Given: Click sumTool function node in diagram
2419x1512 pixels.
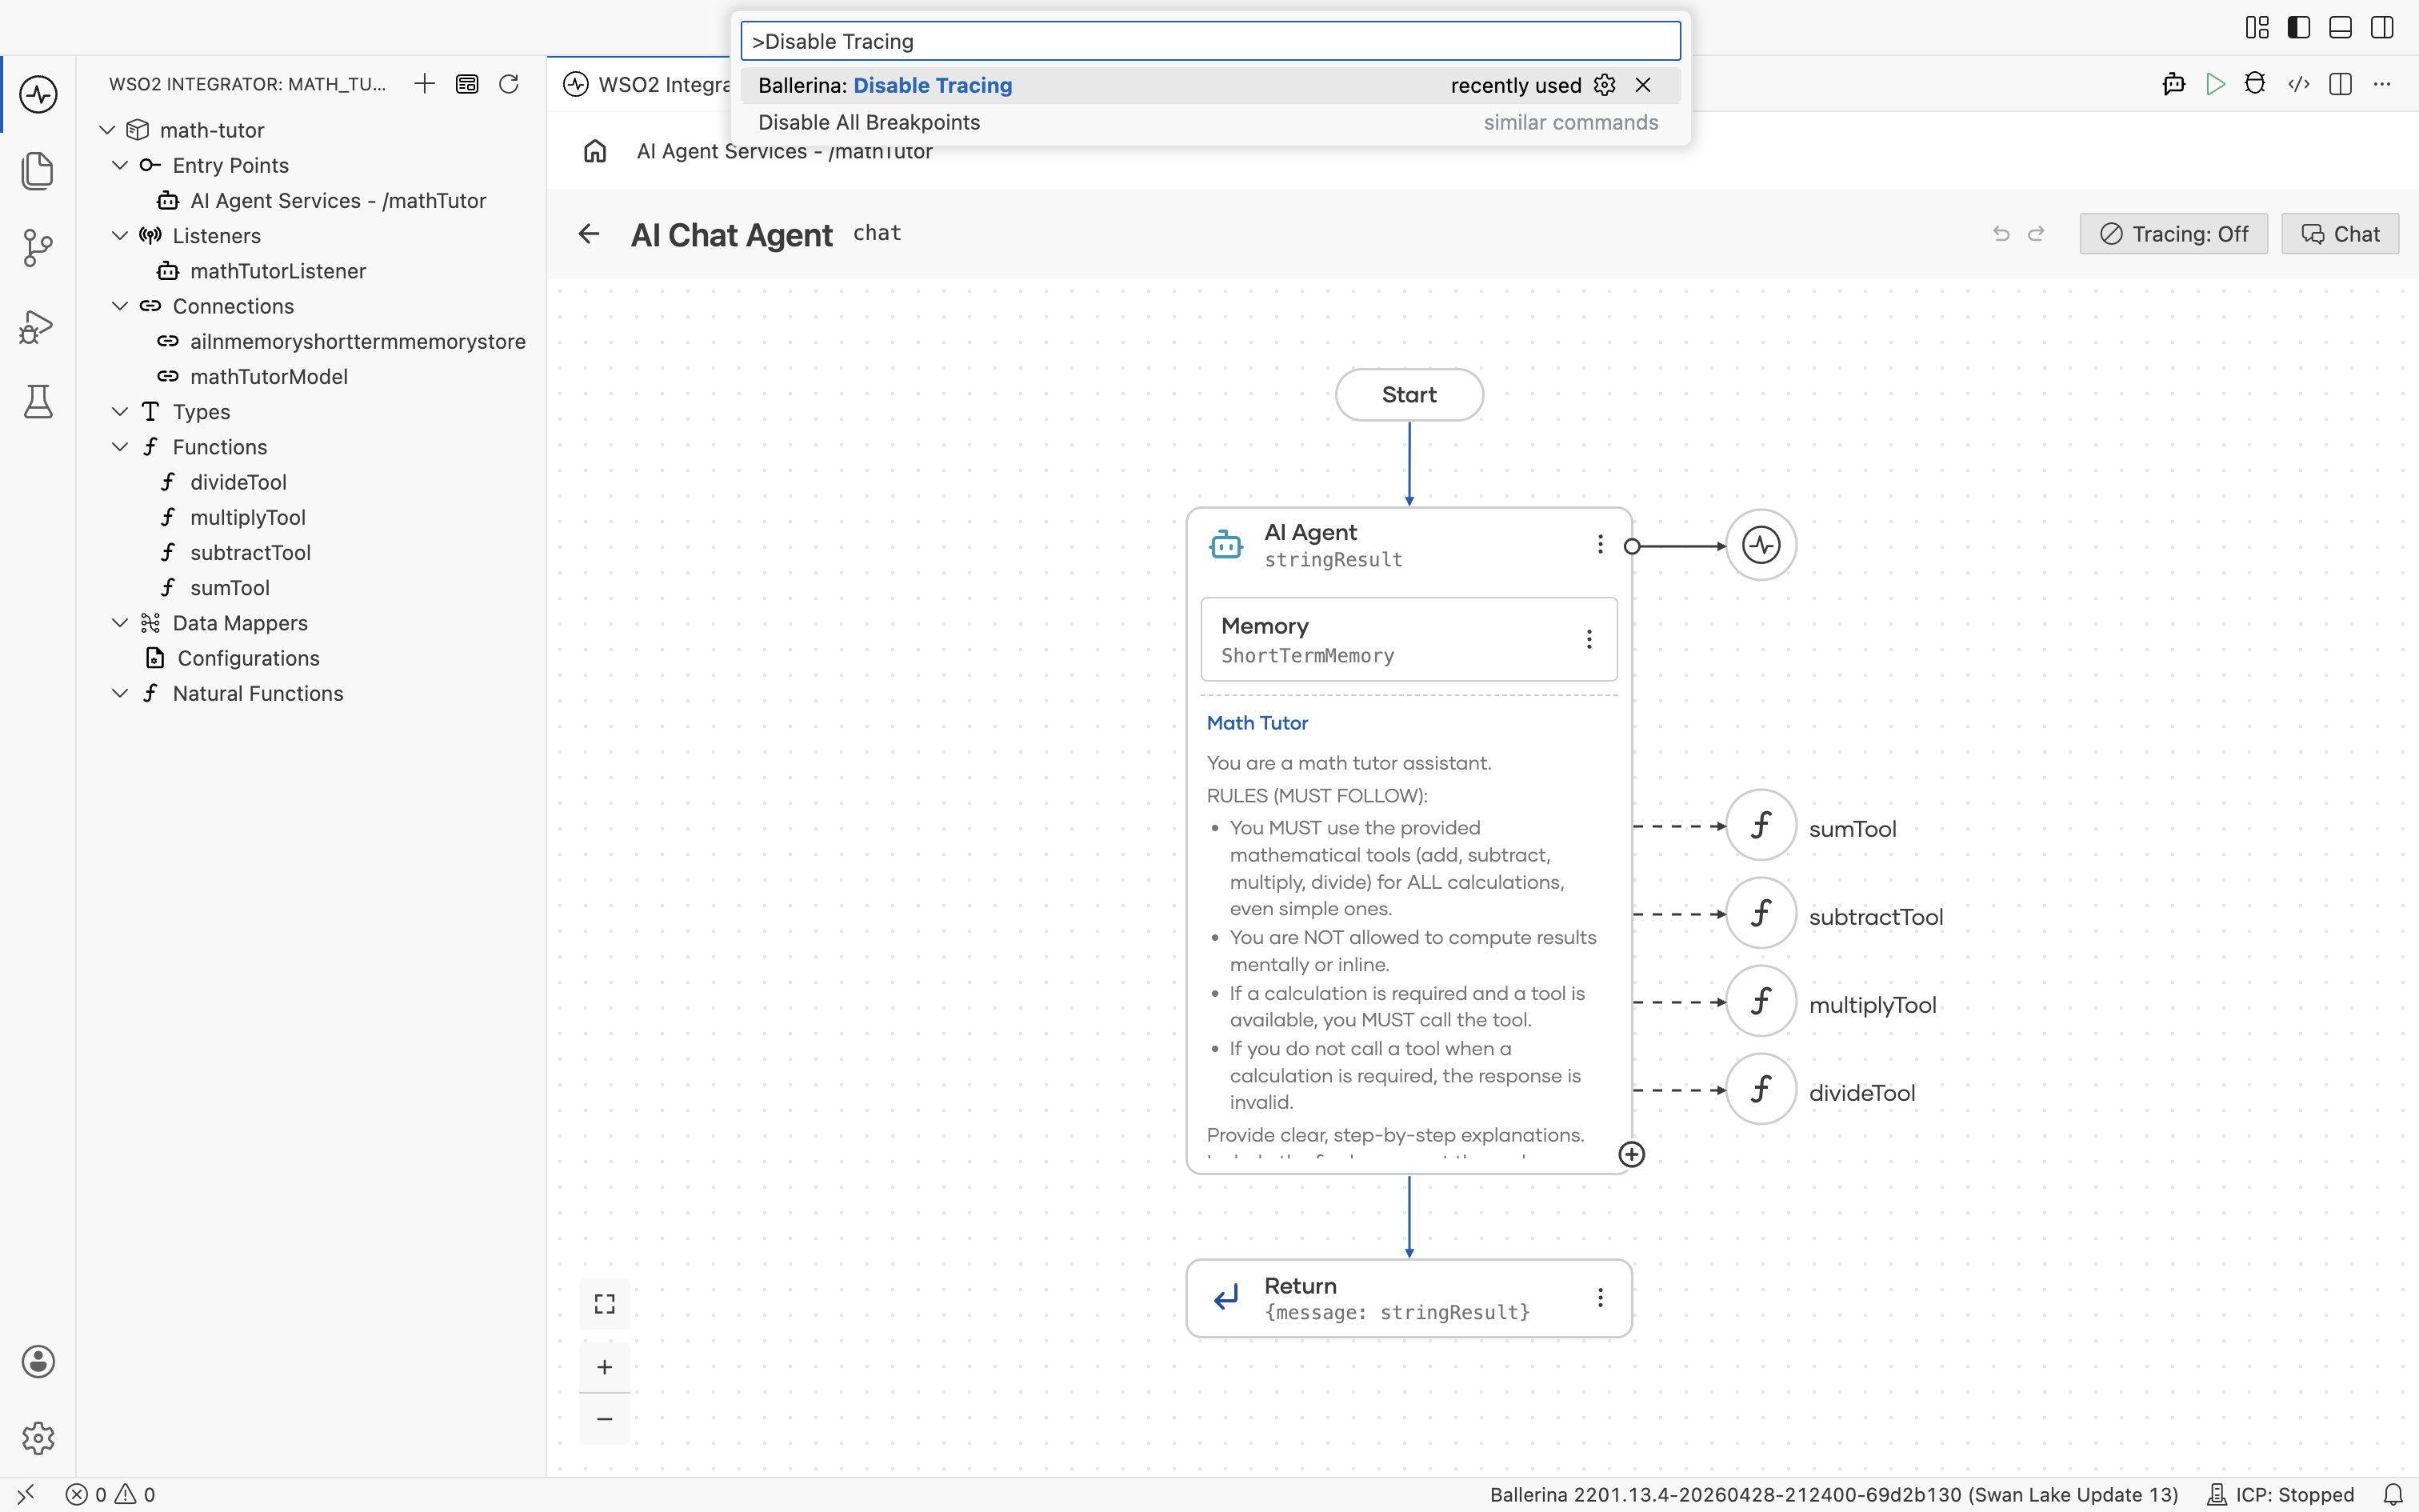Looking at the screenshot, I should point(1761,826).
